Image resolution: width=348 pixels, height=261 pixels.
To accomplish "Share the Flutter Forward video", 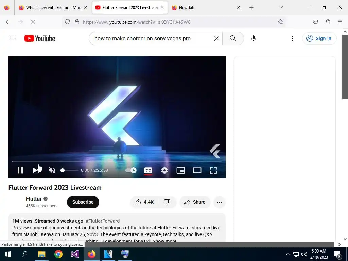I will 195,202.
